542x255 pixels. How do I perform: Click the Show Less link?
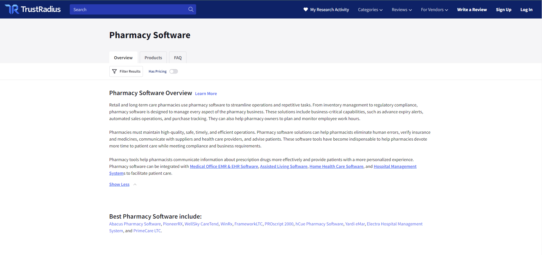(x=119, y=184)
